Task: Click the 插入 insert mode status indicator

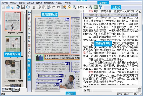Action: 136,94
